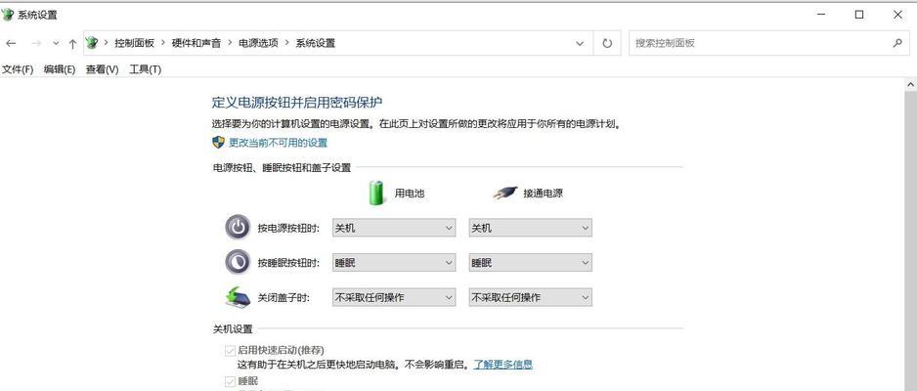Viewport: 917px width, 391px height.
Task: Click the scrollbar up arrow
Action: 910,85
